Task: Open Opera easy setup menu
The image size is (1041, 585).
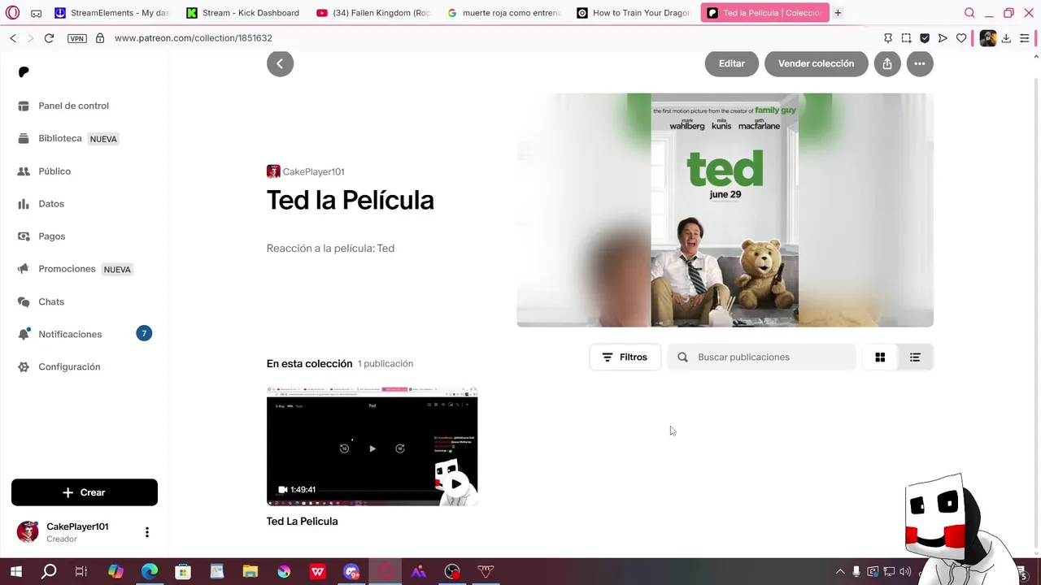Action: click(1025, 38)
